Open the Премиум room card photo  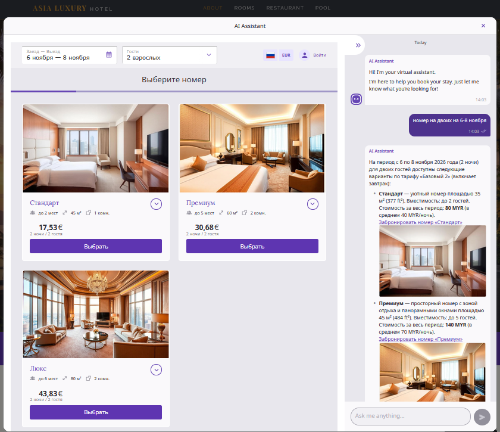pyautogui.click(x=252, y=148)
